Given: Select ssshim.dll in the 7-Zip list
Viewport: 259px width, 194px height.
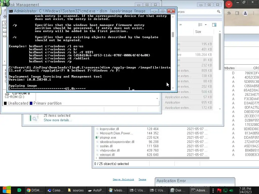Looking at the screenshot, I should pyautogui.click(x=106, y=146).
